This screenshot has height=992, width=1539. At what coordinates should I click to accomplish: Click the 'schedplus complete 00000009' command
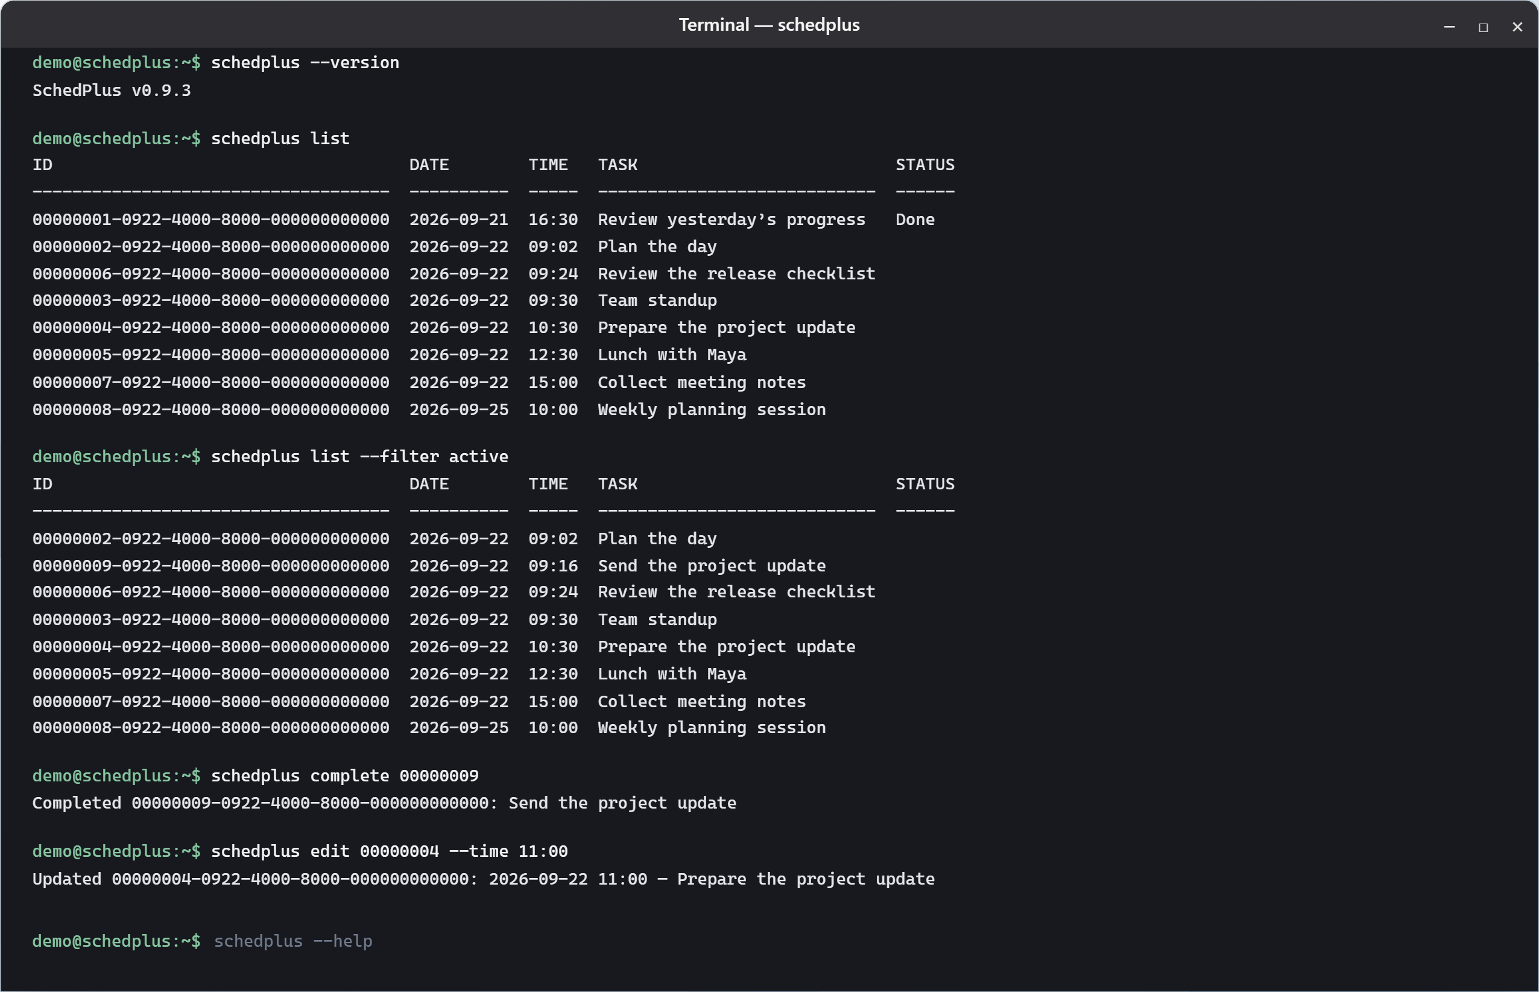tap(345, 775)
